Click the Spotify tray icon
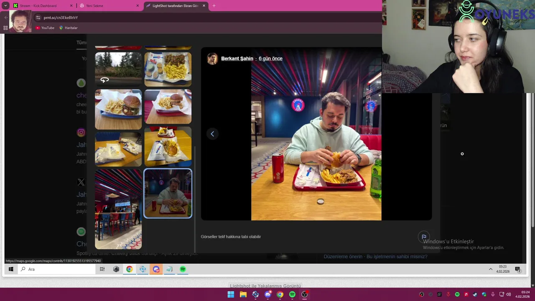This screenshot has width=535, height=301. pyautogui.click(x=457, y=294)
